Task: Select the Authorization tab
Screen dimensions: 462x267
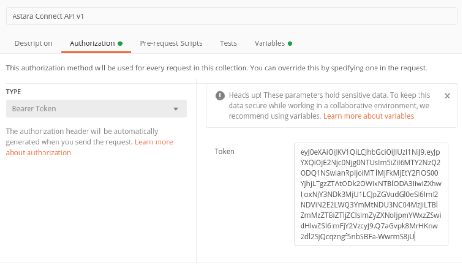Action: point(92,43)
